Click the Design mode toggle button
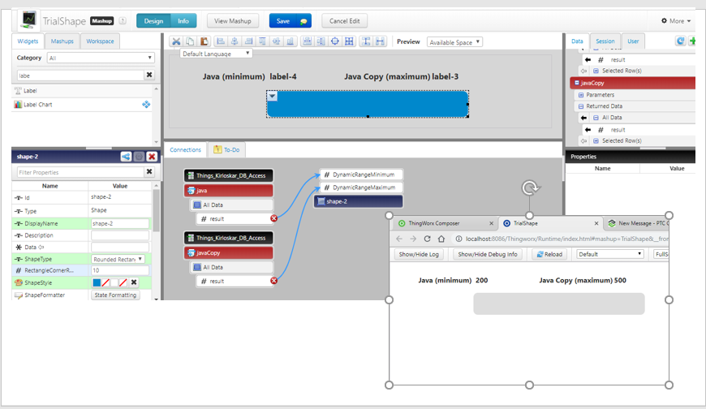Screen dimensions: 706x409 (x=153, y=21)
